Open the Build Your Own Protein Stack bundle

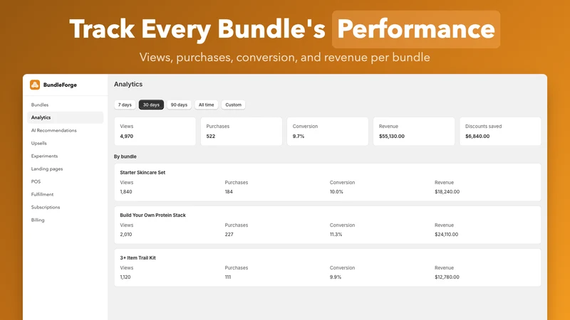pos(328,225)
